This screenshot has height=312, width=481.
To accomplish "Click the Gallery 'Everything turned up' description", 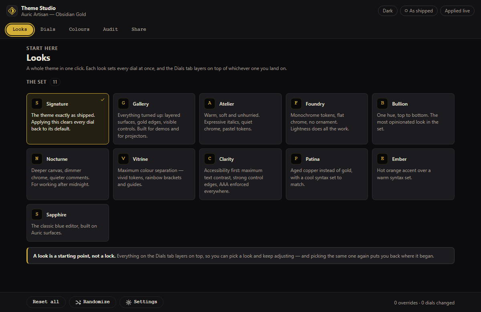I will pos(149,126).
